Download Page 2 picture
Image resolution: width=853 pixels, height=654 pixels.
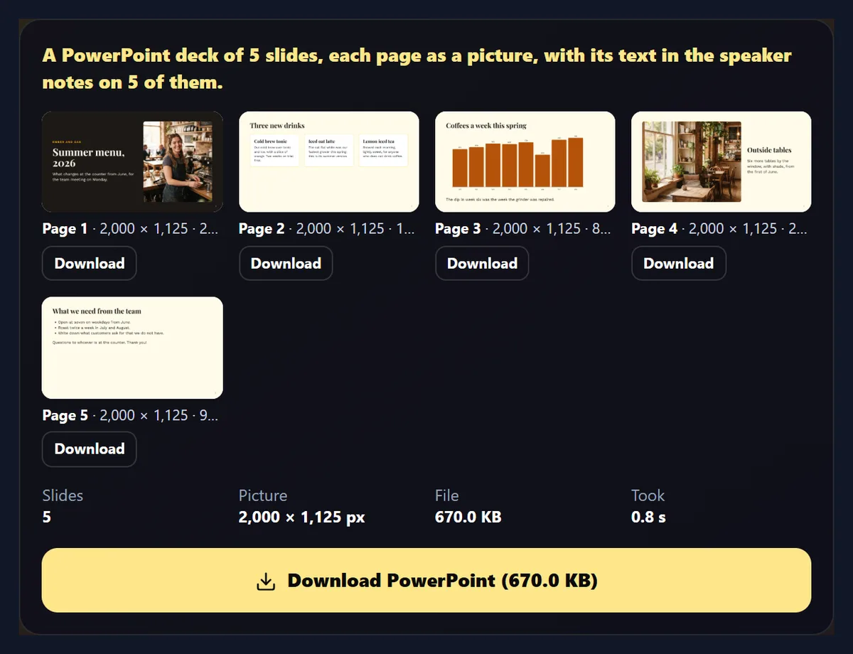pos(286,263)
